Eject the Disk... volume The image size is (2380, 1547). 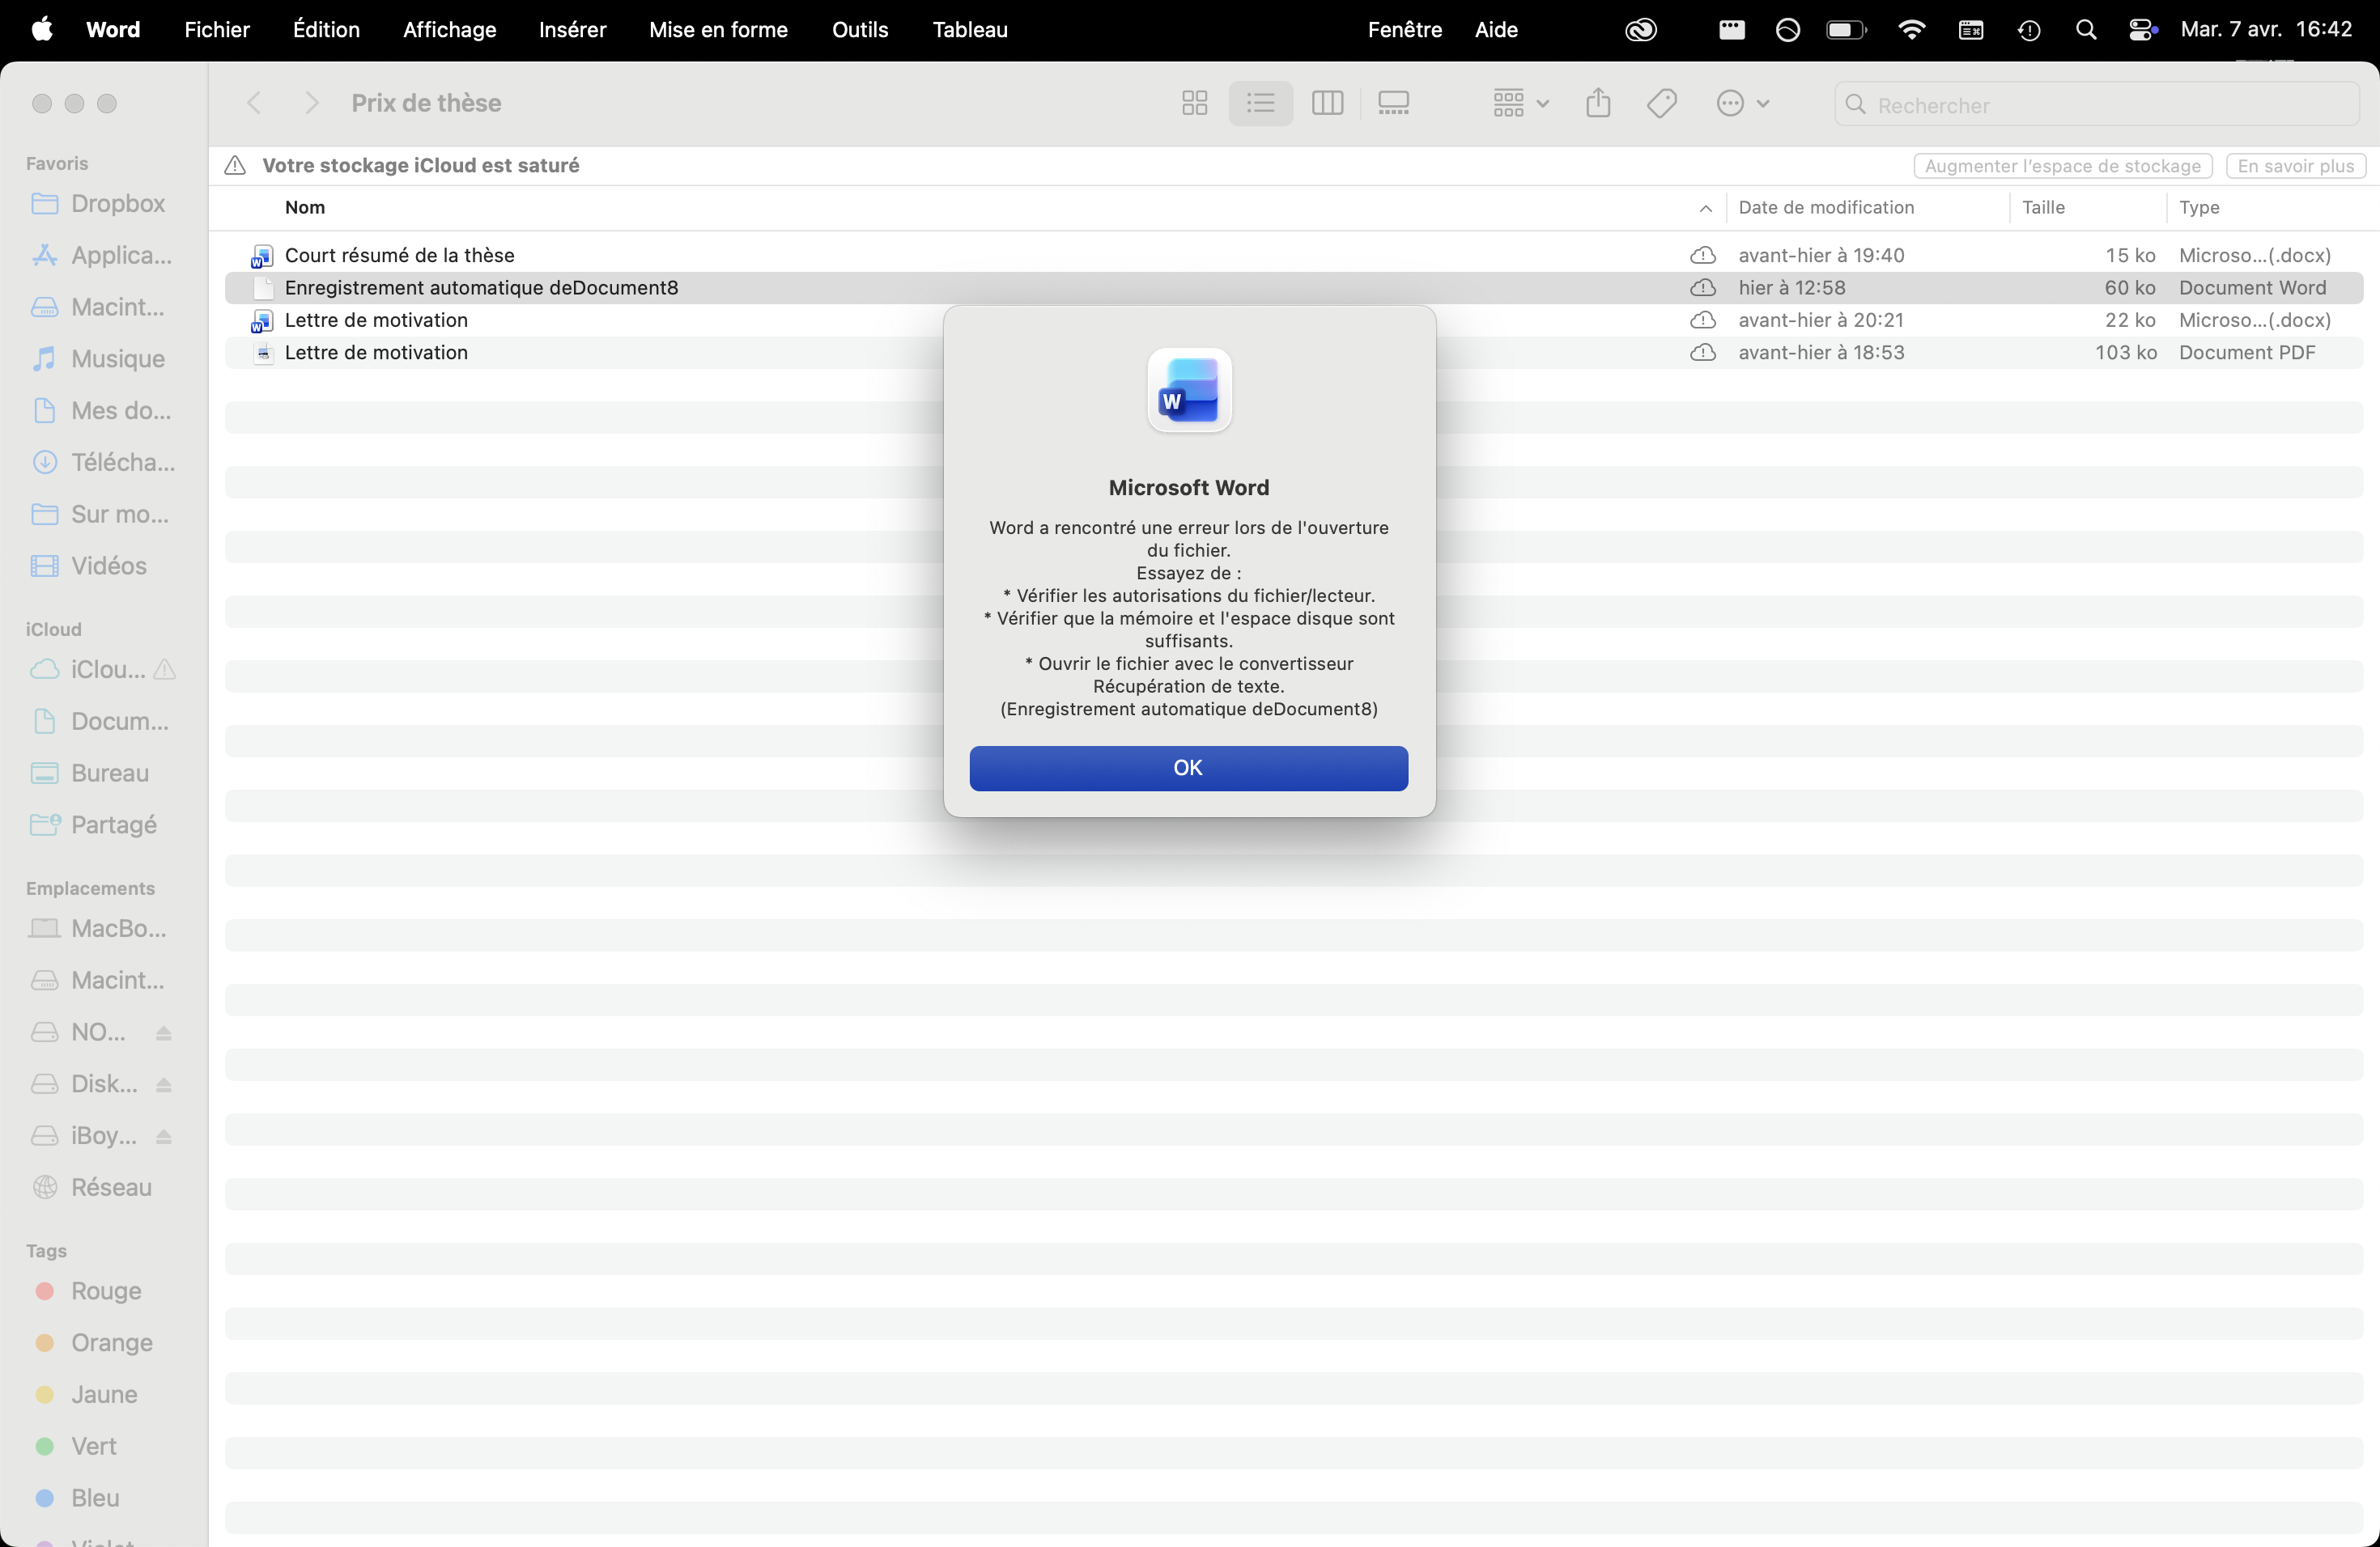tap(164, 1085)
